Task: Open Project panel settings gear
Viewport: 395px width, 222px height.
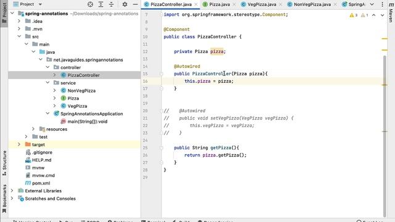Action: click(125, 4)
